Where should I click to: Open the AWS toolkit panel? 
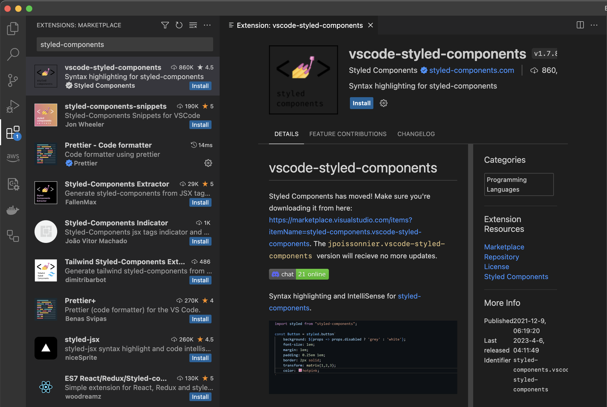tap(13, 158)
